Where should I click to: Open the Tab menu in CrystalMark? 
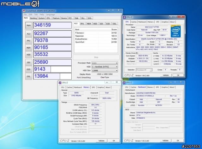tap(36, 15)
